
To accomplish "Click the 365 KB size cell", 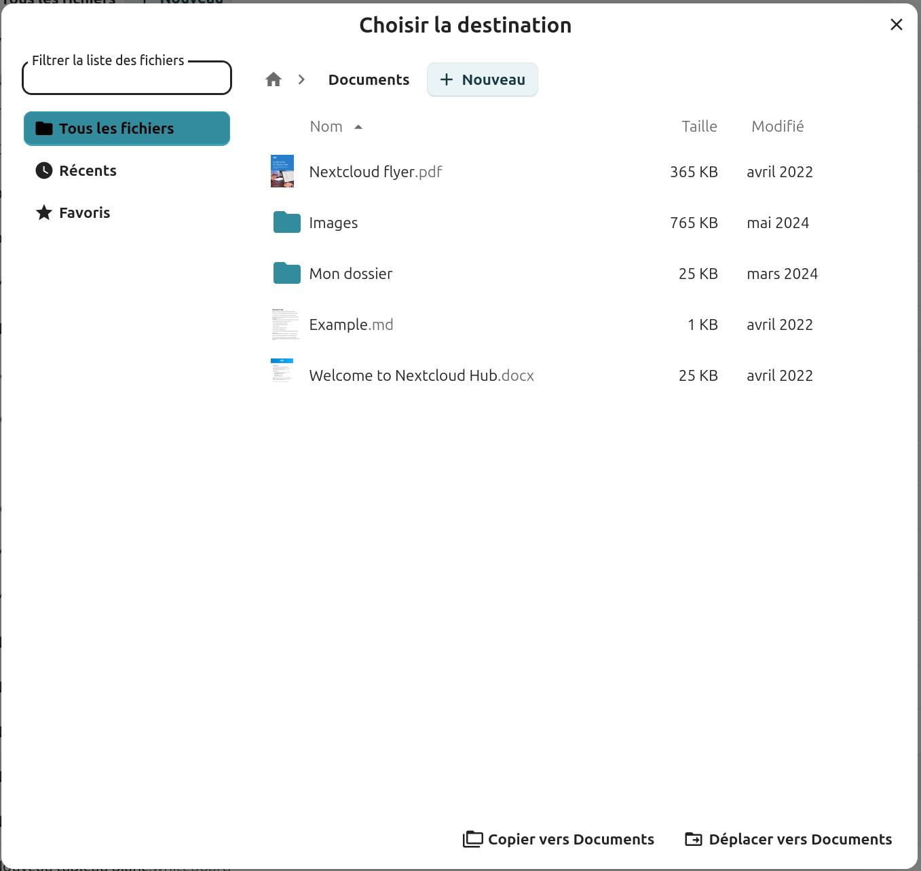I will [694, 172].
